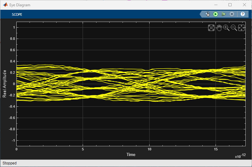This screenshot has height=167, width=252.
Task: Enable the Zoom Out magnifier tool
Action: point(234,28)
